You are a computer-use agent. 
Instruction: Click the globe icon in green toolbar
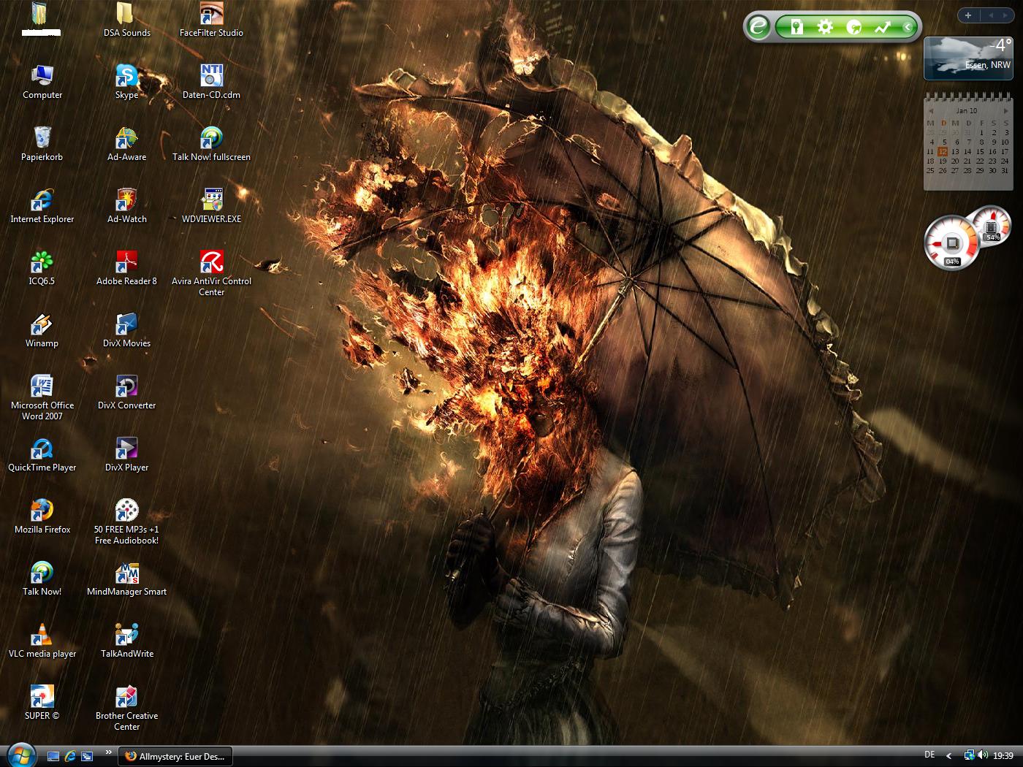853,27
